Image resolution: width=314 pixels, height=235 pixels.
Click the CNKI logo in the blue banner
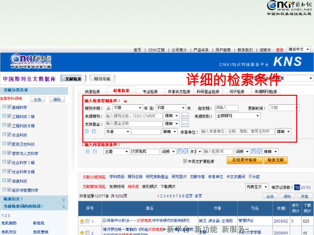31,61
